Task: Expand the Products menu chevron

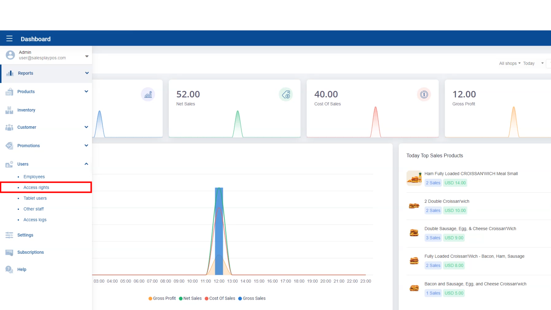Action: point(86,92)
